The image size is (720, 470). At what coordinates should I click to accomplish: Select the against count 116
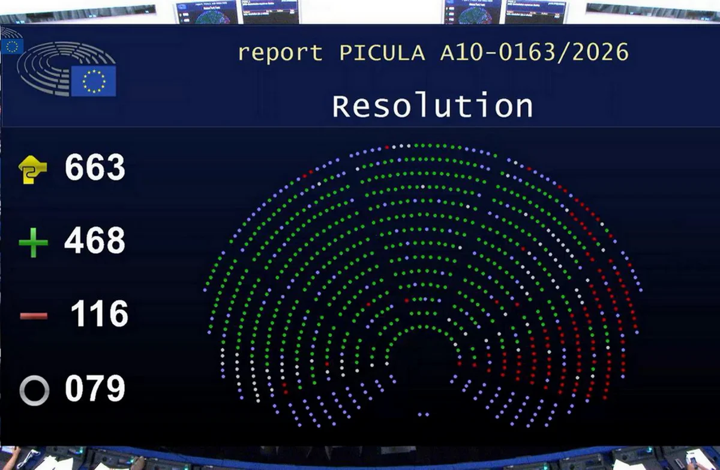click(x=99, y=314)
